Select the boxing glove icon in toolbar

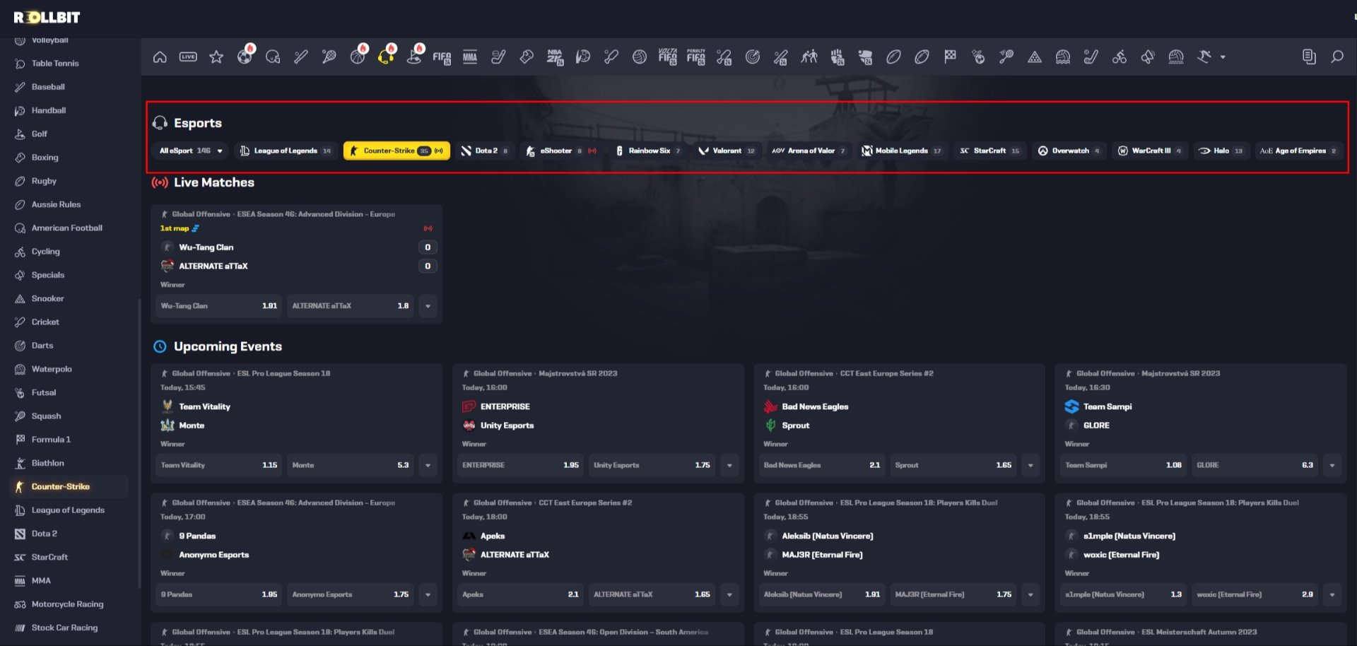pyautogui.click(x=527, y=57)
